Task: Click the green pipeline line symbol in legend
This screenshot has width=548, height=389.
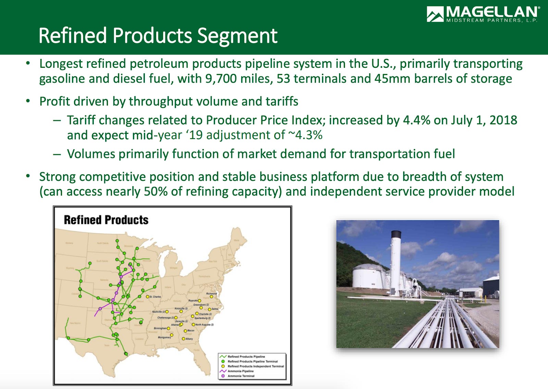Action: [223, 356]
